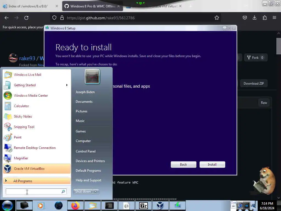
Task: Expand All Programs list
Action: (37, 181)
